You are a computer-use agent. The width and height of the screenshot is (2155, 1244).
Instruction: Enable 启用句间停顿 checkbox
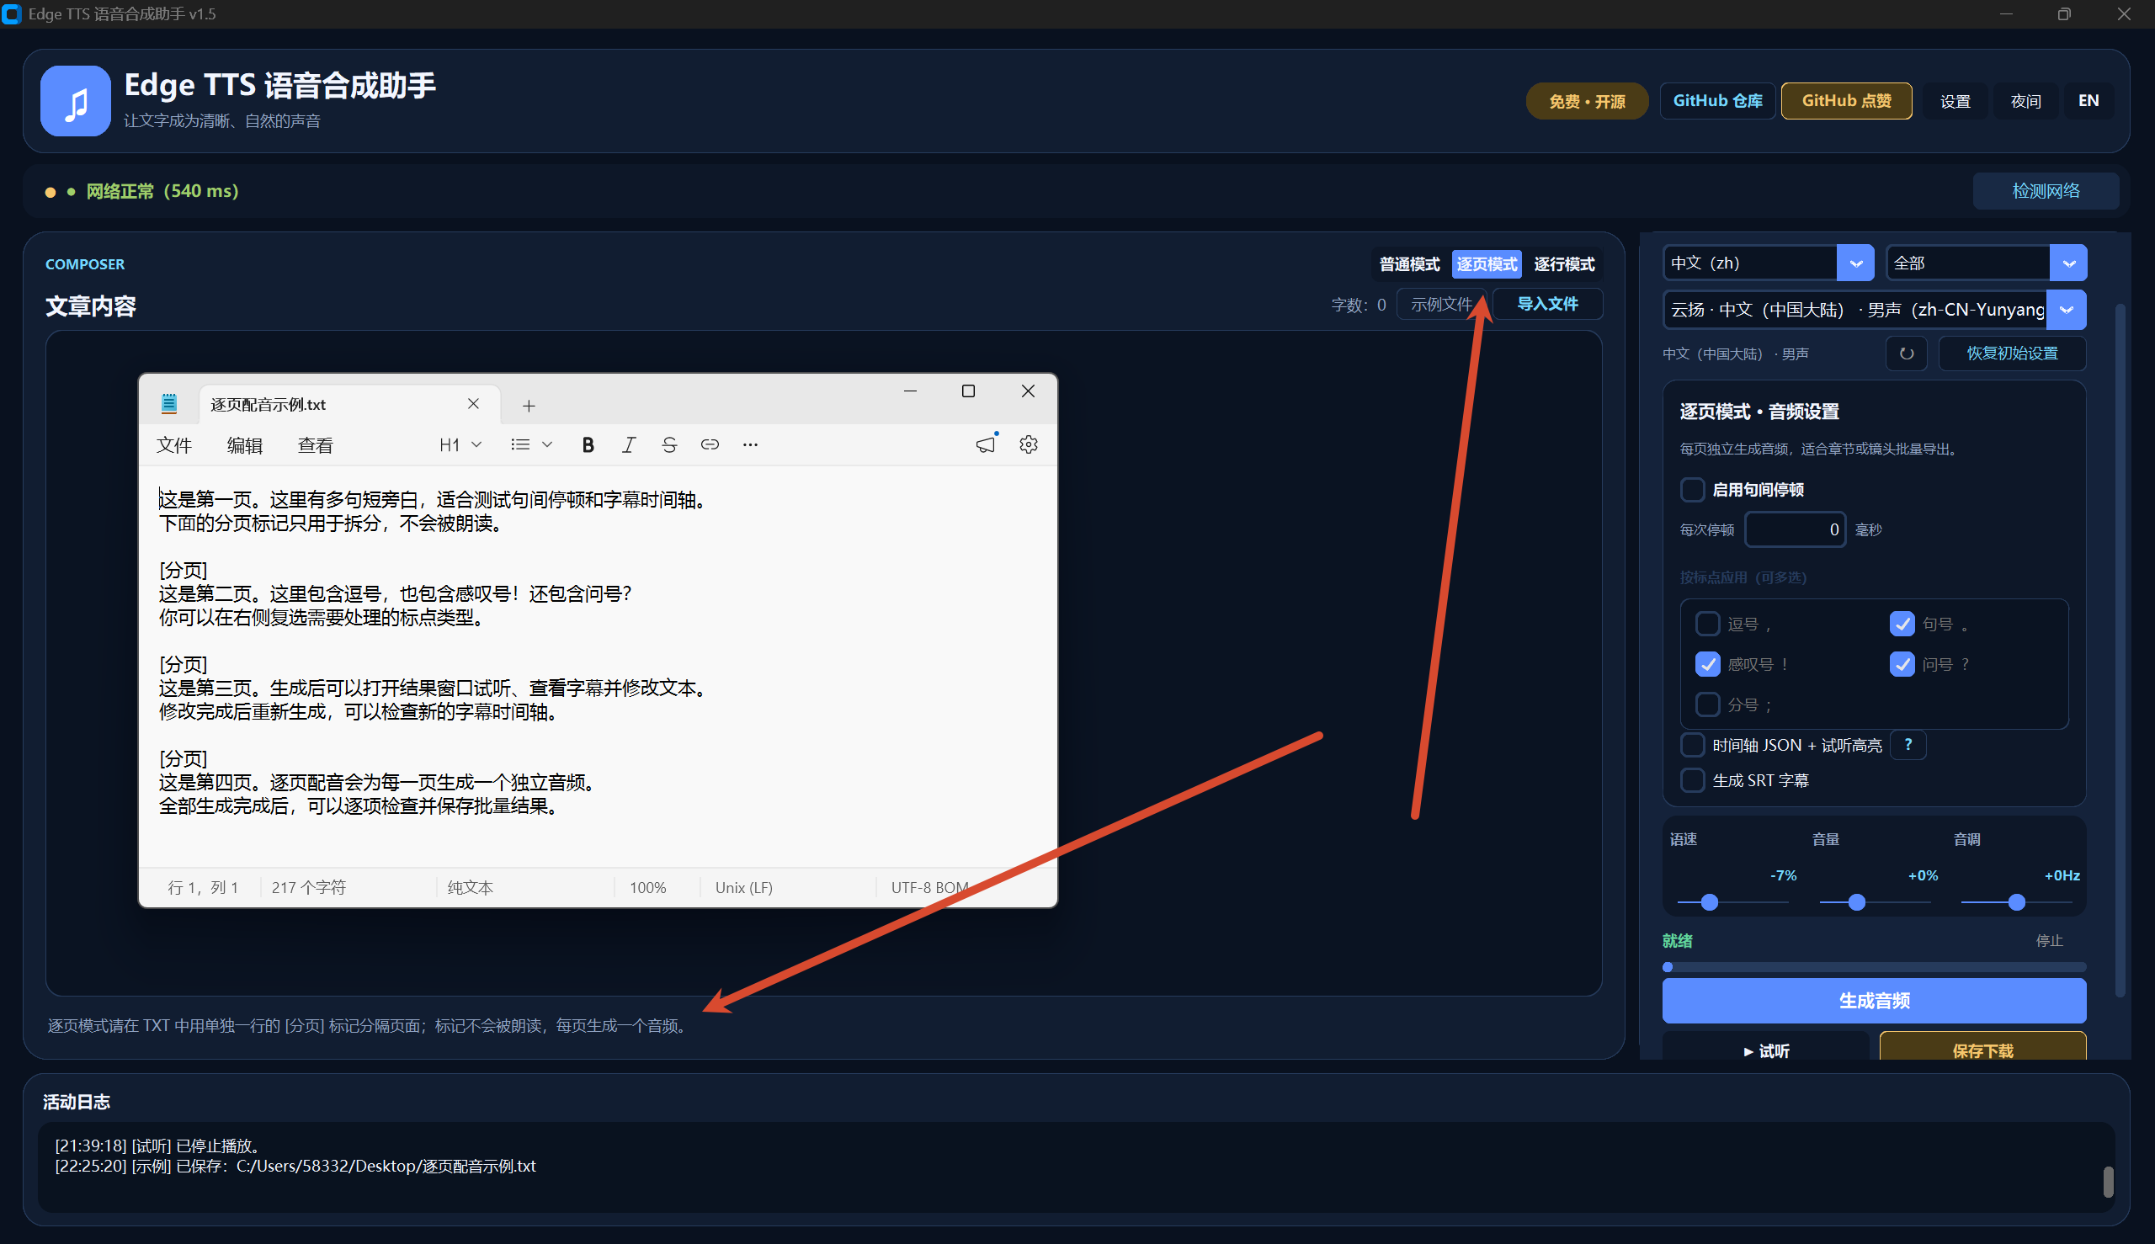coord(1692,490)
